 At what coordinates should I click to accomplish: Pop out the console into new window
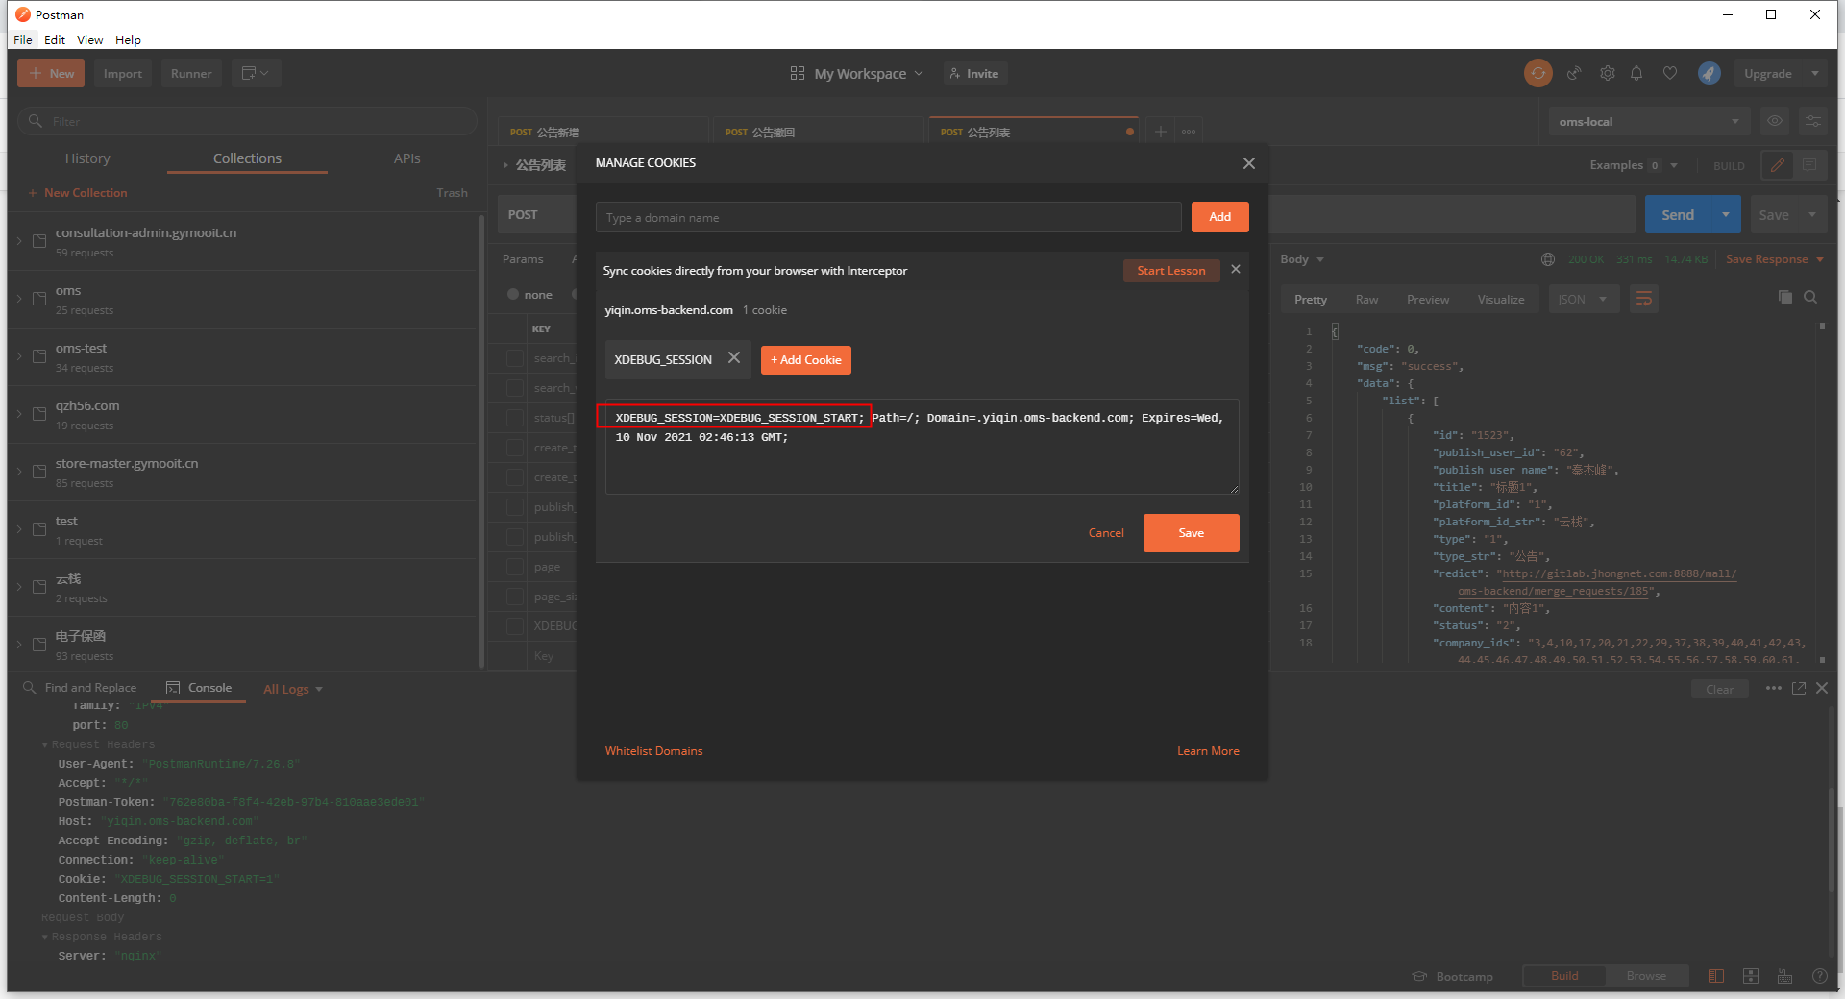[x=1799, y=689]
